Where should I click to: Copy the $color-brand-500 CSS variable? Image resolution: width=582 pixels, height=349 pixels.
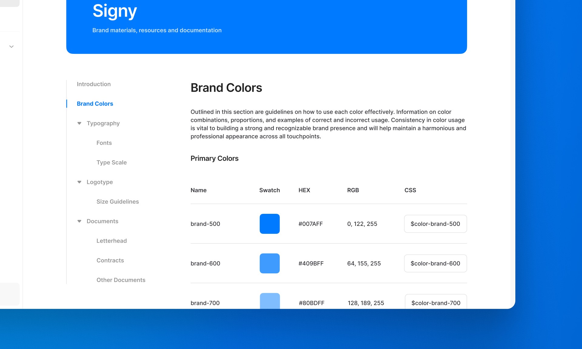pos(435,224)
